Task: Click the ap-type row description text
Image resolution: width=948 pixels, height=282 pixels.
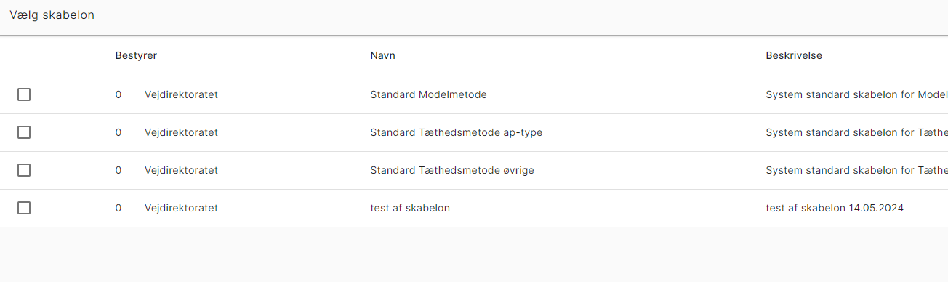Action: coord(856,132)
